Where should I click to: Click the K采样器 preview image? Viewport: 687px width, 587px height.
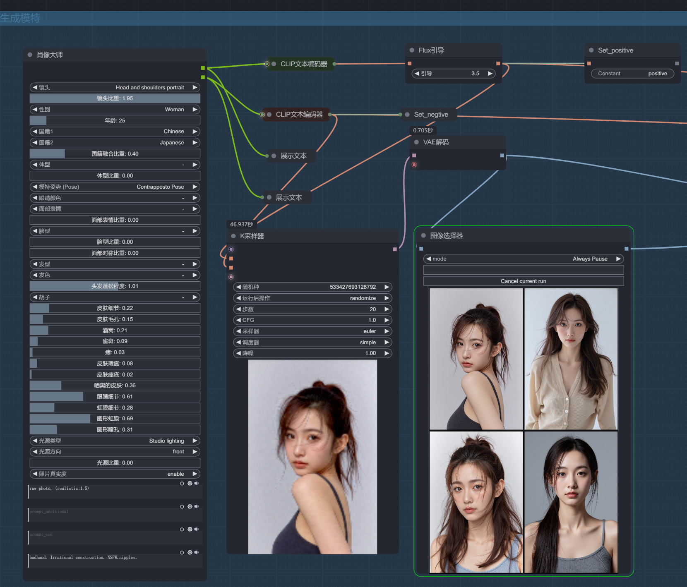(312, 457)
